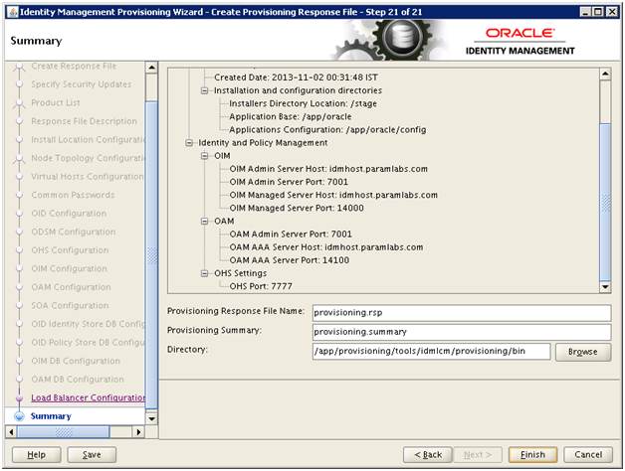Select the OHS Configuration step

tap(70, 250)
